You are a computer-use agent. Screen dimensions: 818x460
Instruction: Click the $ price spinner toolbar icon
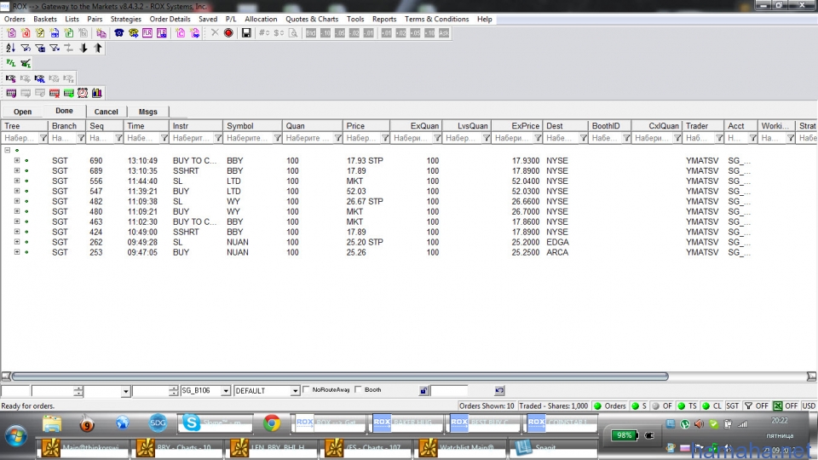(279, 33)
